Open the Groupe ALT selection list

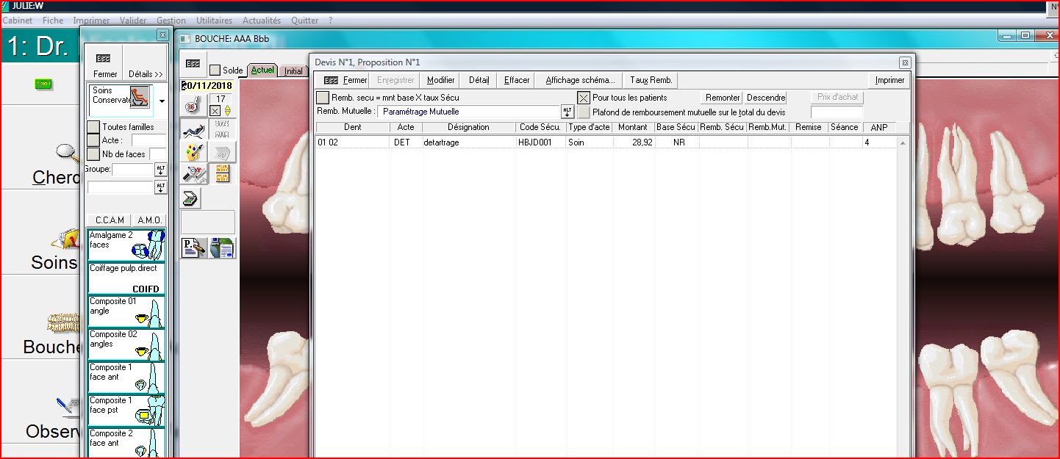160,170
